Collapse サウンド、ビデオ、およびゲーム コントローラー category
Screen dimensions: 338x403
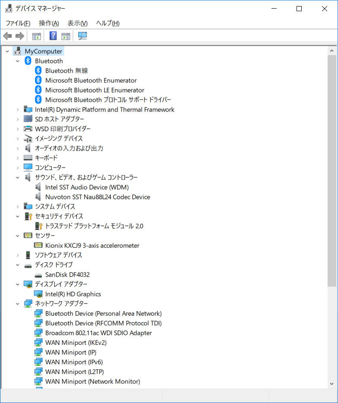click(x=17, y=178)
